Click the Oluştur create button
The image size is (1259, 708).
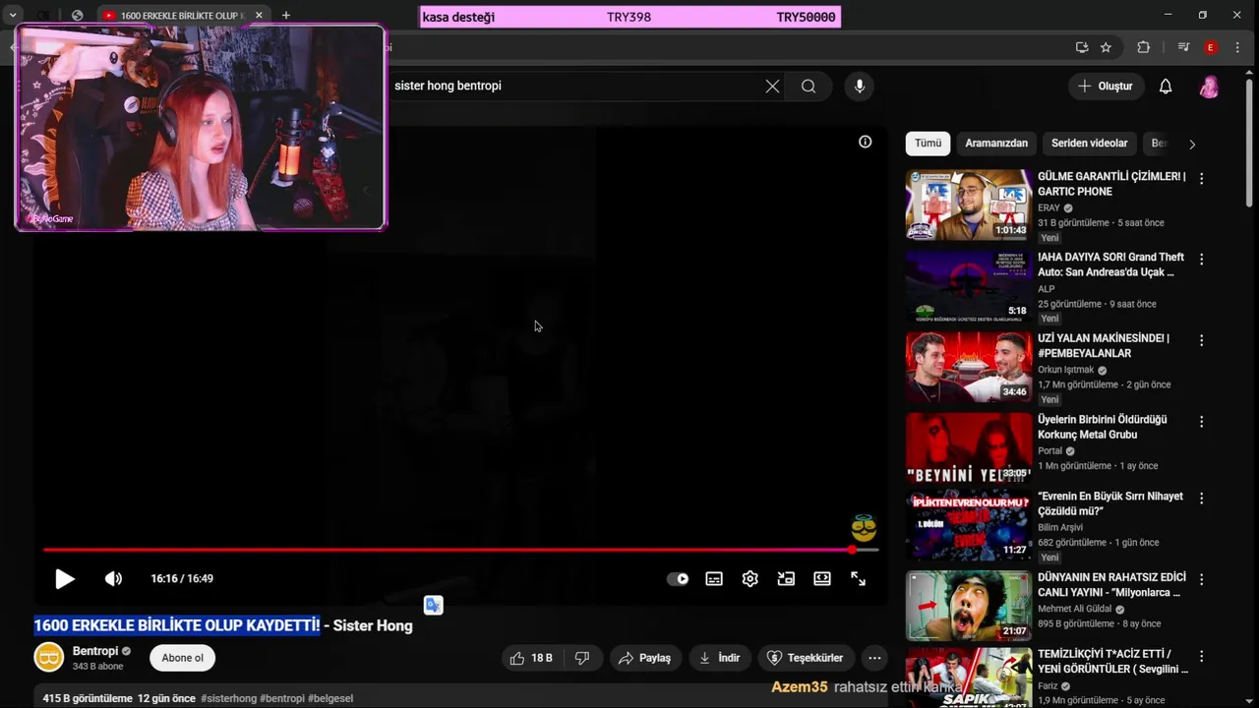point(1107,87)
